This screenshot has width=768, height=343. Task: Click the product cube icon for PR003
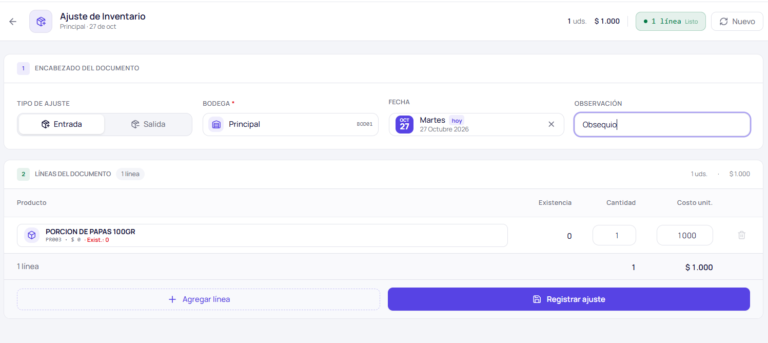pyautogui.click(x=32, y=235)
